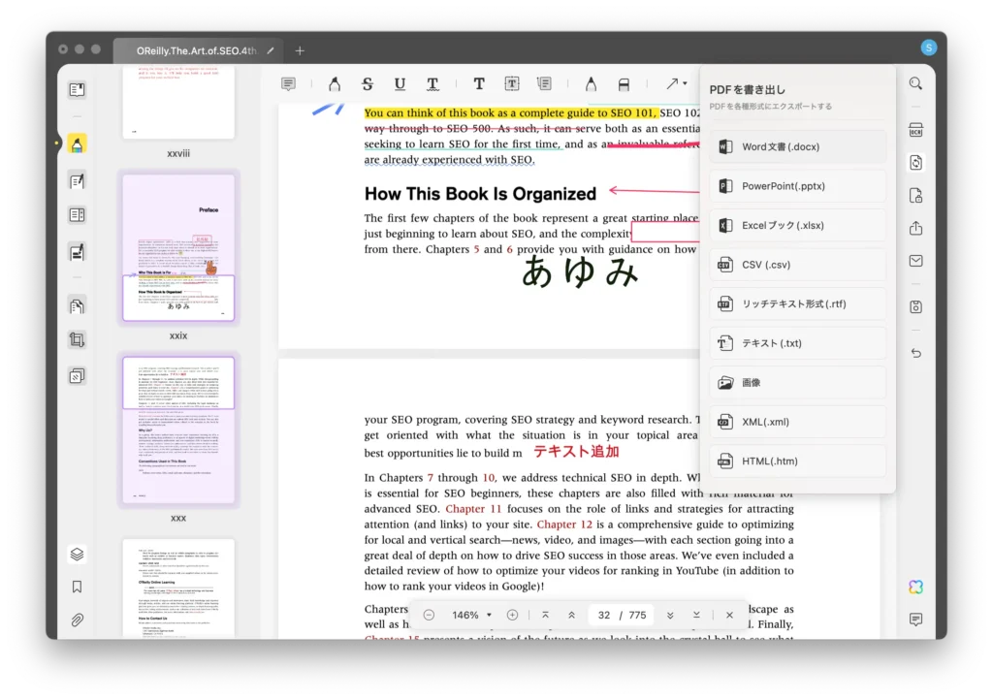This screenshot has height=700, width=993.
Task: Open the OCR tool in the right sidebar
Action: [x=915, y=130]
